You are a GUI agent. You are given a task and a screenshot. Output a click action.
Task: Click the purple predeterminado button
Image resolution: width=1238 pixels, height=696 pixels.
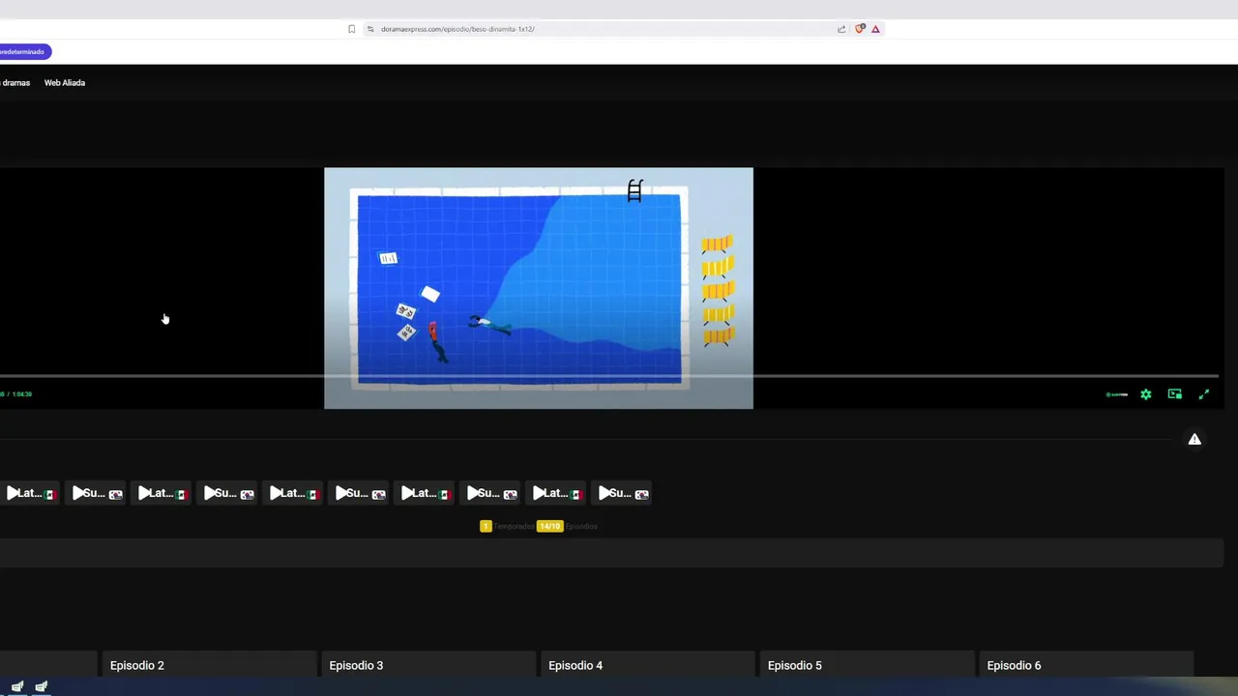(x=23, y=51)
